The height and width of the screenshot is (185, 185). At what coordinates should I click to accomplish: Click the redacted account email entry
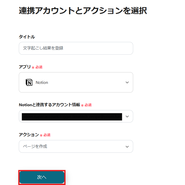click(x=72, y=117)
